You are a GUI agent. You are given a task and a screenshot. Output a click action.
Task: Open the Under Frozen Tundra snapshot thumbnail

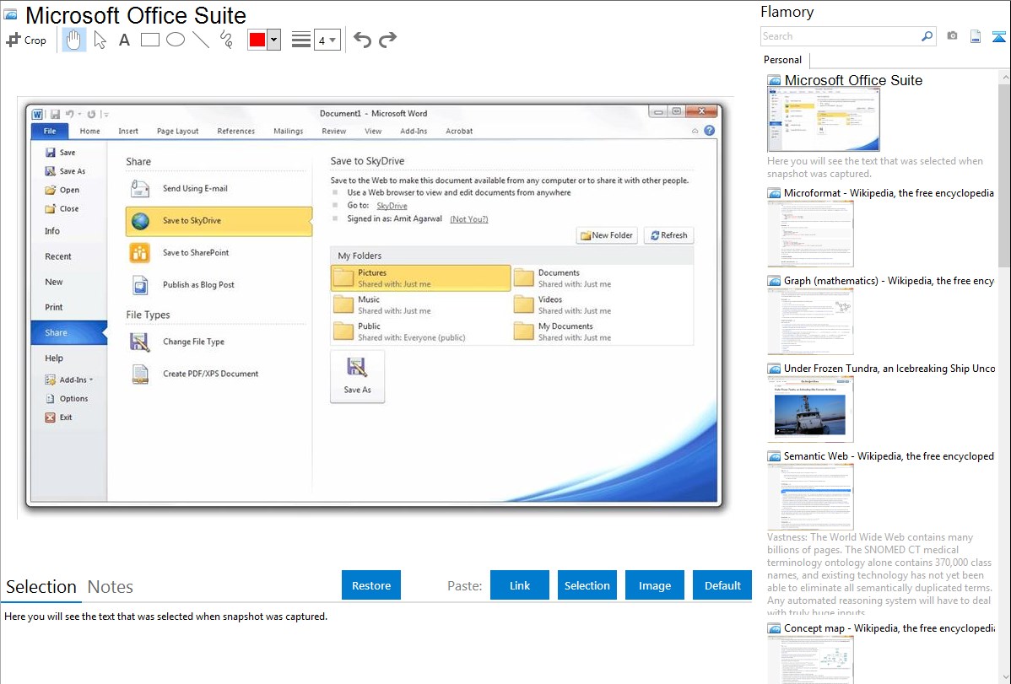(810, 409)
